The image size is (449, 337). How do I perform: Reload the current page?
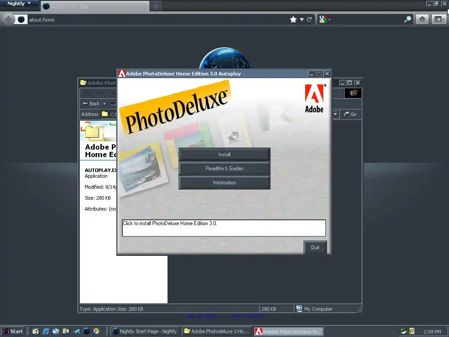309,19
